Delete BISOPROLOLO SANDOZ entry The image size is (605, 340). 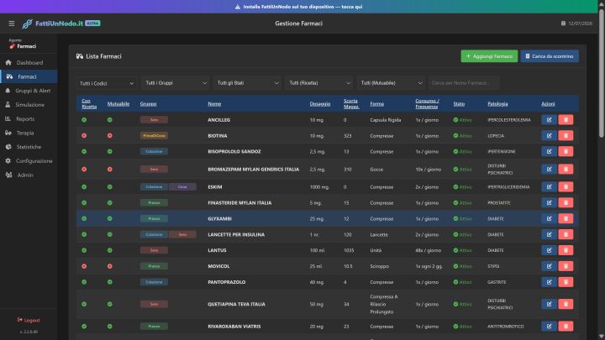(566, 151)
